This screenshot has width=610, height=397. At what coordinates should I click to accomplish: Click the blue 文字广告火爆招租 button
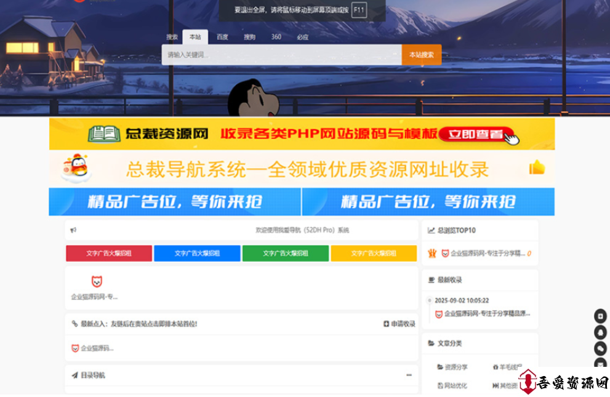(197, 253)
